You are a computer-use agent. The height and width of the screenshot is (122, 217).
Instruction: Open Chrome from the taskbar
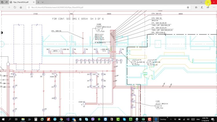click(61, 119)
